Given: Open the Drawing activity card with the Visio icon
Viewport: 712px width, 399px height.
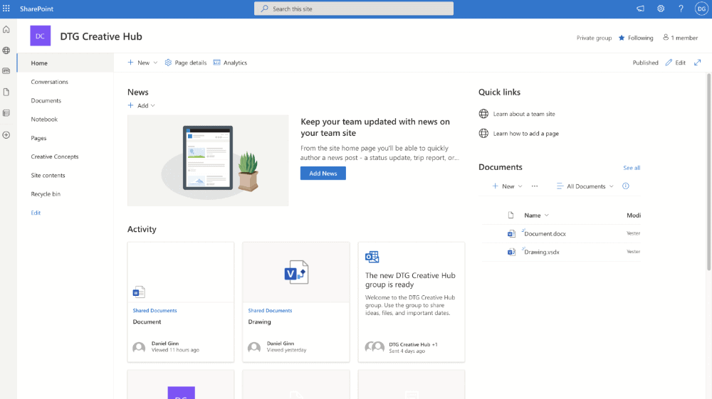Looking at the screenshot, I should tap(296, 302).
